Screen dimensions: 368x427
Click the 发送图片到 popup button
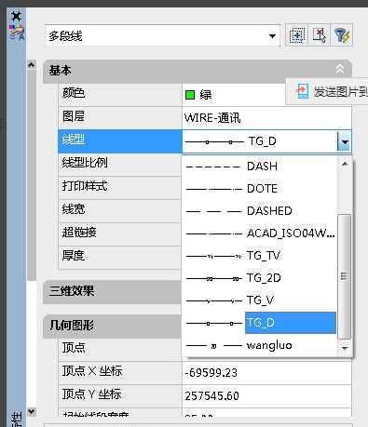pos(327,91)
